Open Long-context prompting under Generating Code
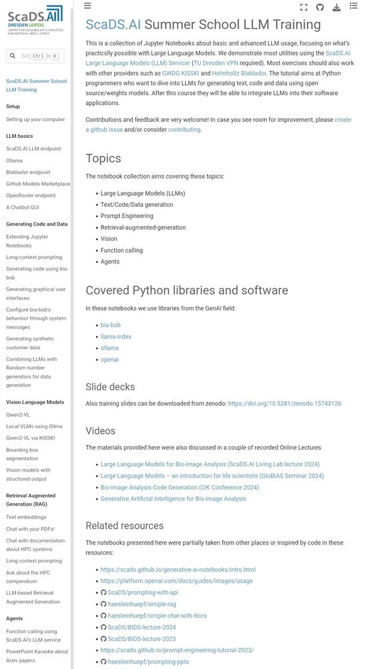Screen dimensions: 368x669 tap(34, 258)
